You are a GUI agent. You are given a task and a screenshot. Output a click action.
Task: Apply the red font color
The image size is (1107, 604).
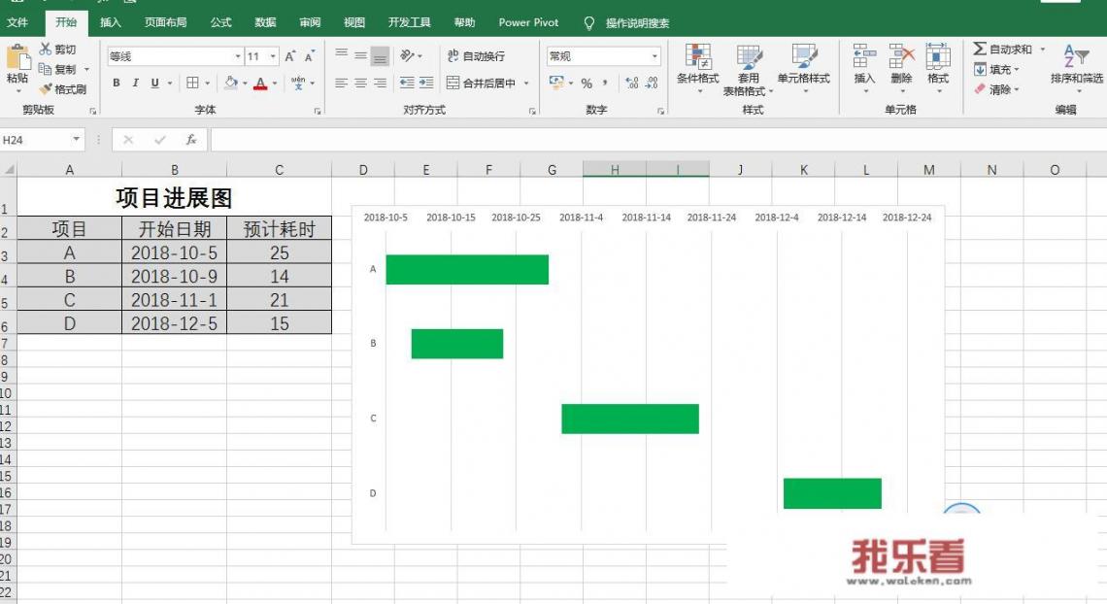[260, 84]
